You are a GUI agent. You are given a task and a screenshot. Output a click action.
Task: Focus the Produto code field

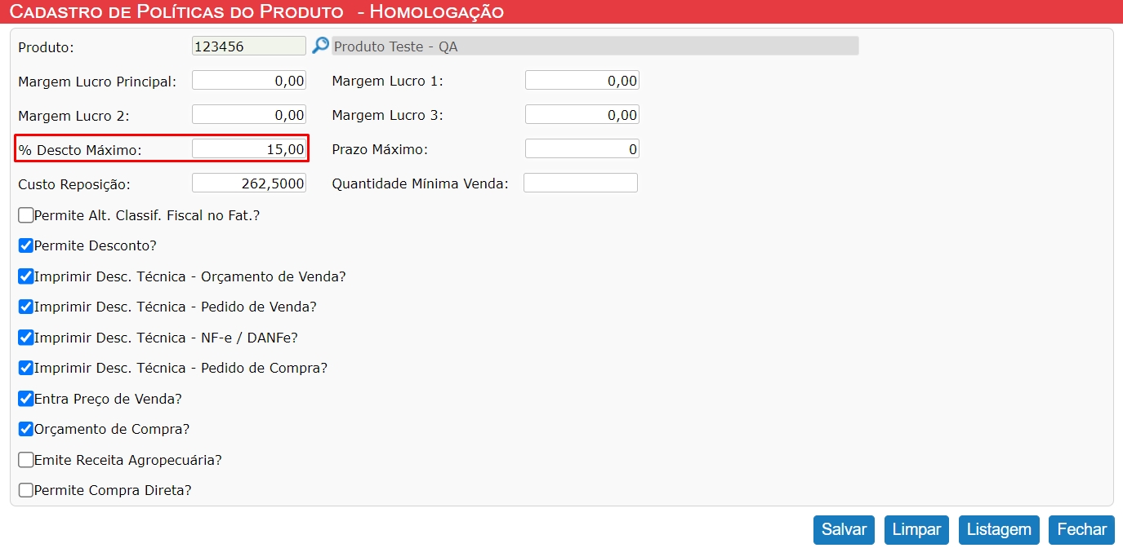(249, 46)
